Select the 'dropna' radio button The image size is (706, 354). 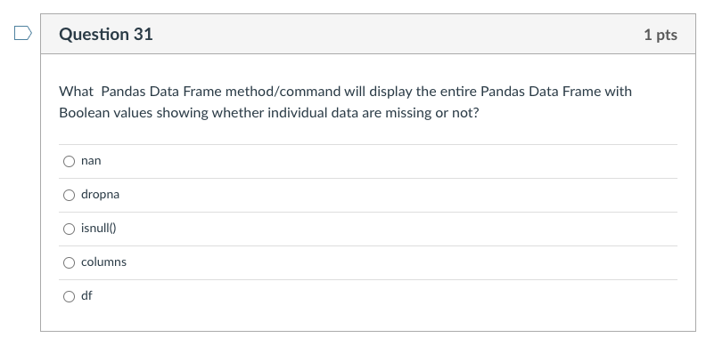[69, 195]
